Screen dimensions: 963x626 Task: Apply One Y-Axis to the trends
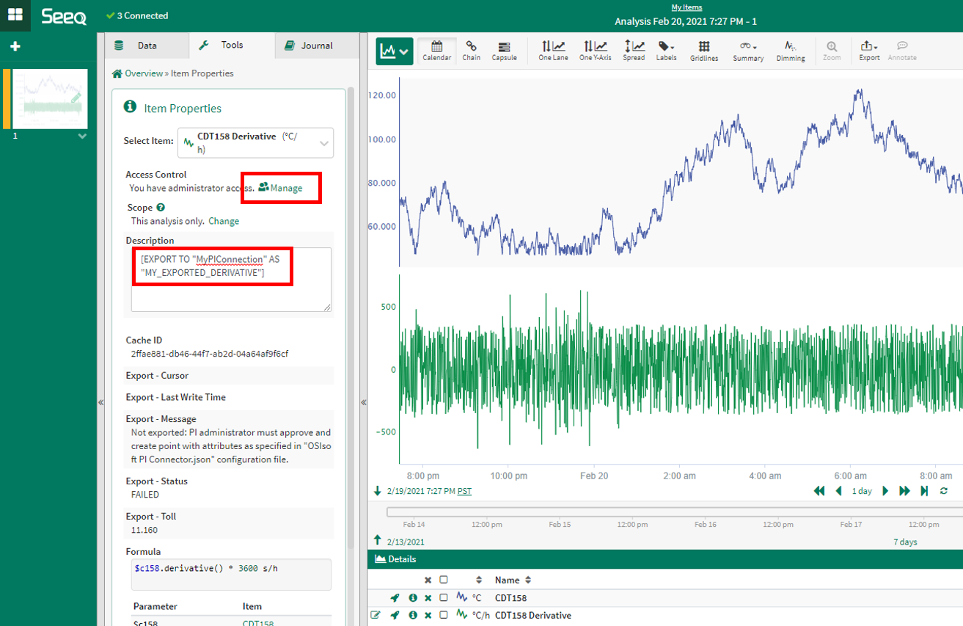[x=595, y=51]
